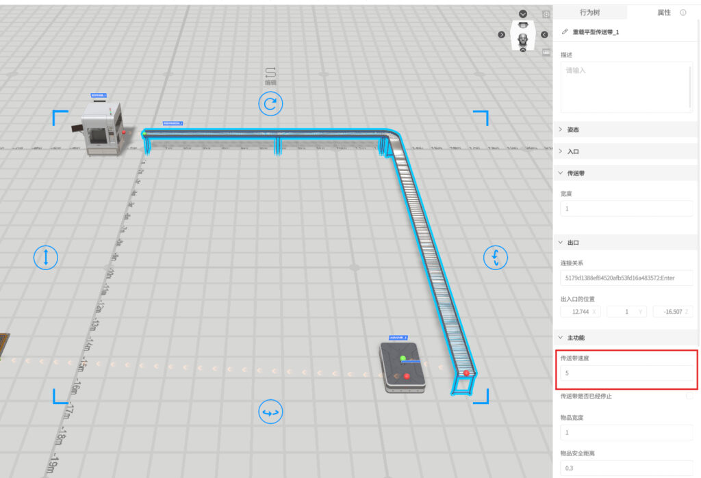The image size is (701, 478).
Task: Click the 描述 description text area
Action: [626, 87]
